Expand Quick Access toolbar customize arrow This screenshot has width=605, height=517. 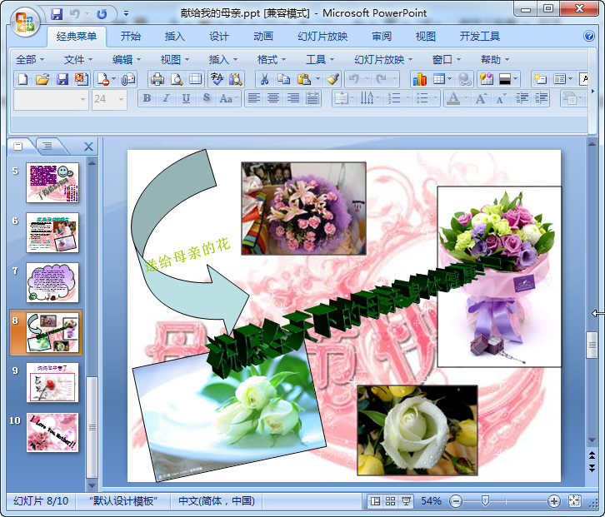[126, 13]
